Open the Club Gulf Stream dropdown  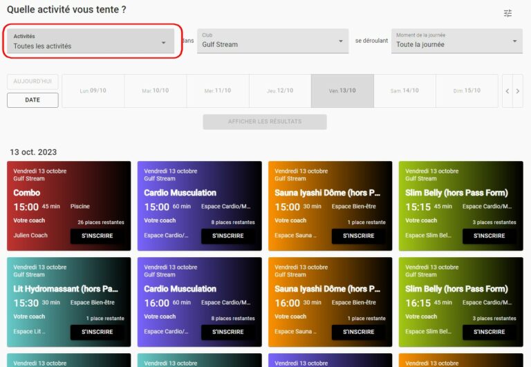tap(272, 41)
